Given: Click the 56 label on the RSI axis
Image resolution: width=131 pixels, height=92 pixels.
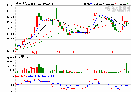Looking at the screenshot, I should (13, 85).
